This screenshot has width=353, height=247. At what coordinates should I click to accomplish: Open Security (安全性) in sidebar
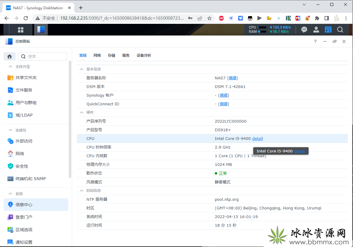point(36,166)
